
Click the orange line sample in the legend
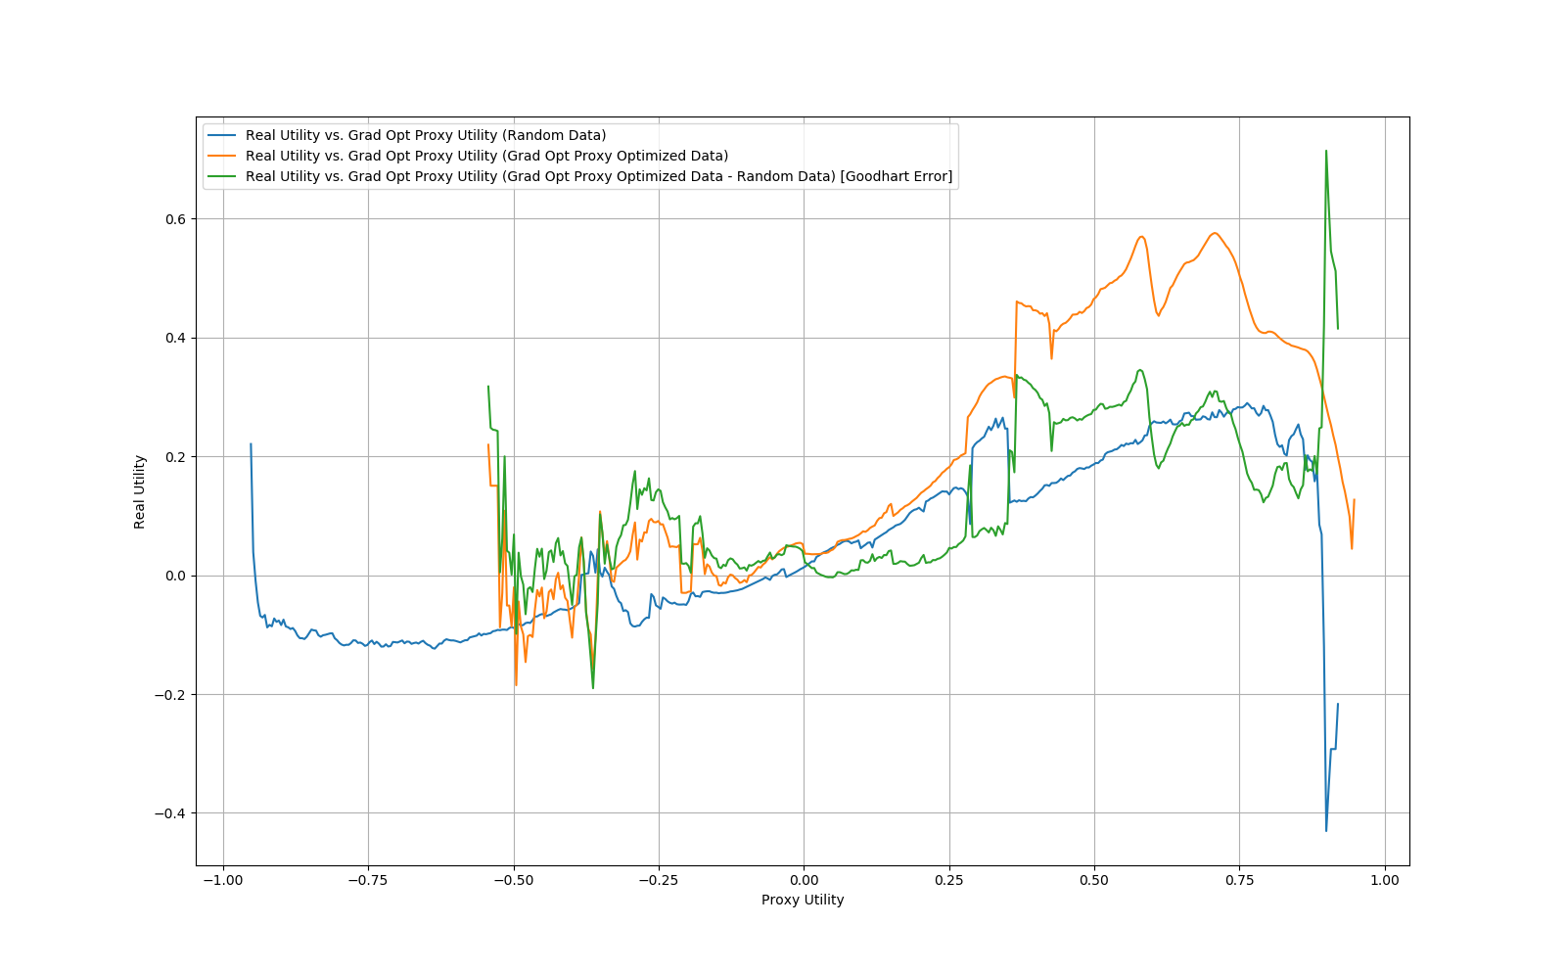pyautogui.click(x=223, y=156)
